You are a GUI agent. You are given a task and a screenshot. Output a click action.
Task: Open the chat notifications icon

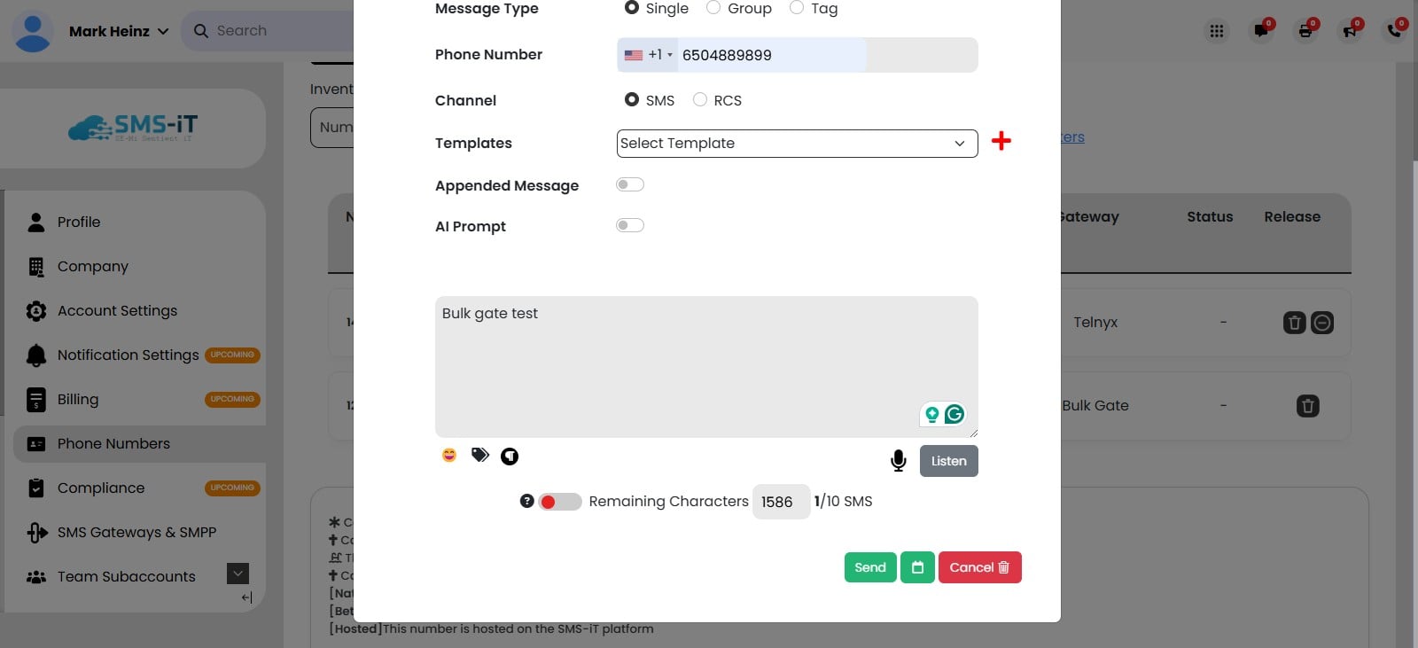(x=1261, y=31)
